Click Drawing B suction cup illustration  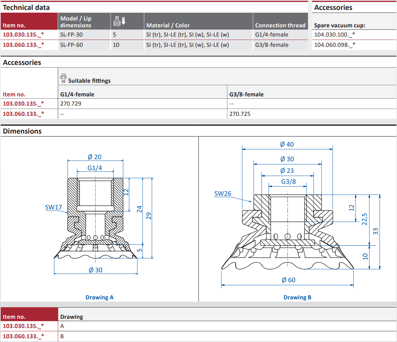[287, 232]
